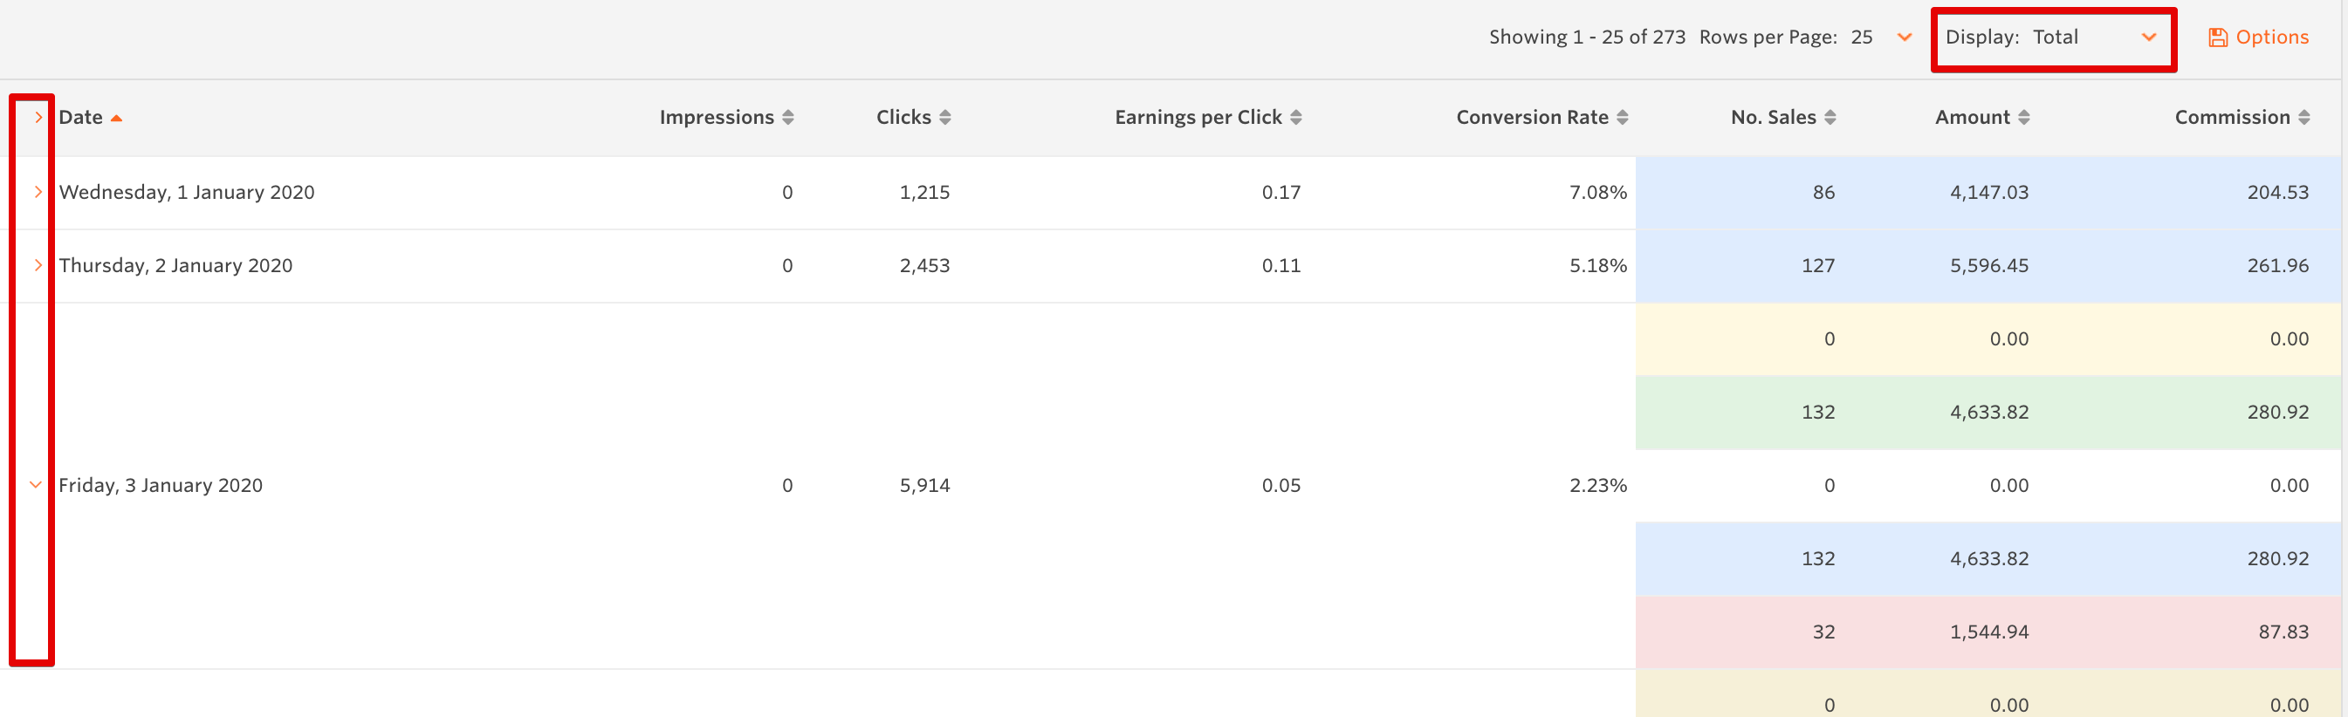Expand the Thursday, 2 January 2020 row
This screenshot has height=717, width=2348.
(x=38, y=265)
